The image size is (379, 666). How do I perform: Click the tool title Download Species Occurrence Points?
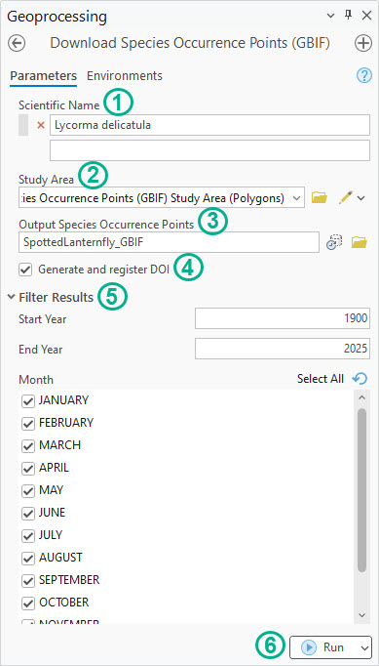click(190, 43)
